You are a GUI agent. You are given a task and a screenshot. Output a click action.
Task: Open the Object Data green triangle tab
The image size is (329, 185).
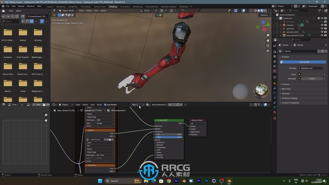[x=275, y=107]
